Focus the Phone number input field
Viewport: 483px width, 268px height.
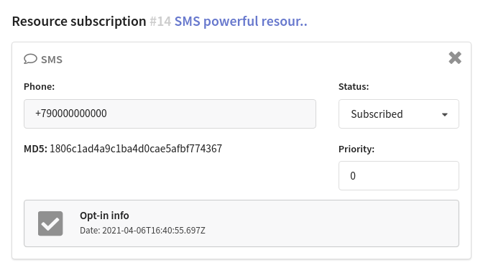coord(170,114)
